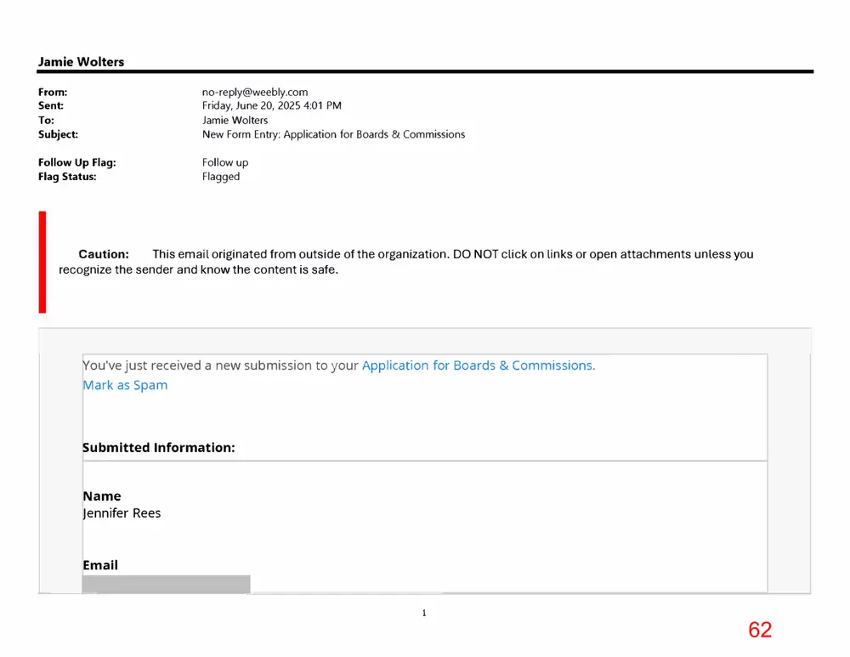The image size is (850, 657).
Task: Click the Follow up flag value
Action: (x=225, y=162)
